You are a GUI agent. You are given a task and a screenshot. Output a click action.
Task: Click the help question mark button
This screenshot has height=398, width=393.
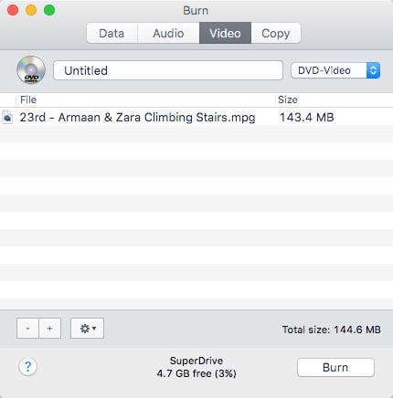coord(27,367)
